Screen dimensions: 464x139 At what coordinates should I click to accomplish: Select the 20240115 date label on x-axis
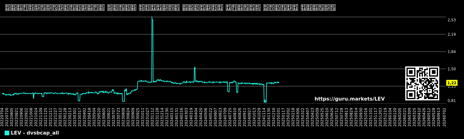172,117
